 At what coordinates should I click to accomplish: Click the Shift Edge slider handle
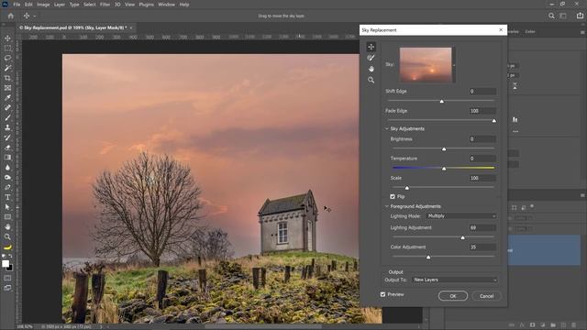pyautogui.click(x=442, y=102)
